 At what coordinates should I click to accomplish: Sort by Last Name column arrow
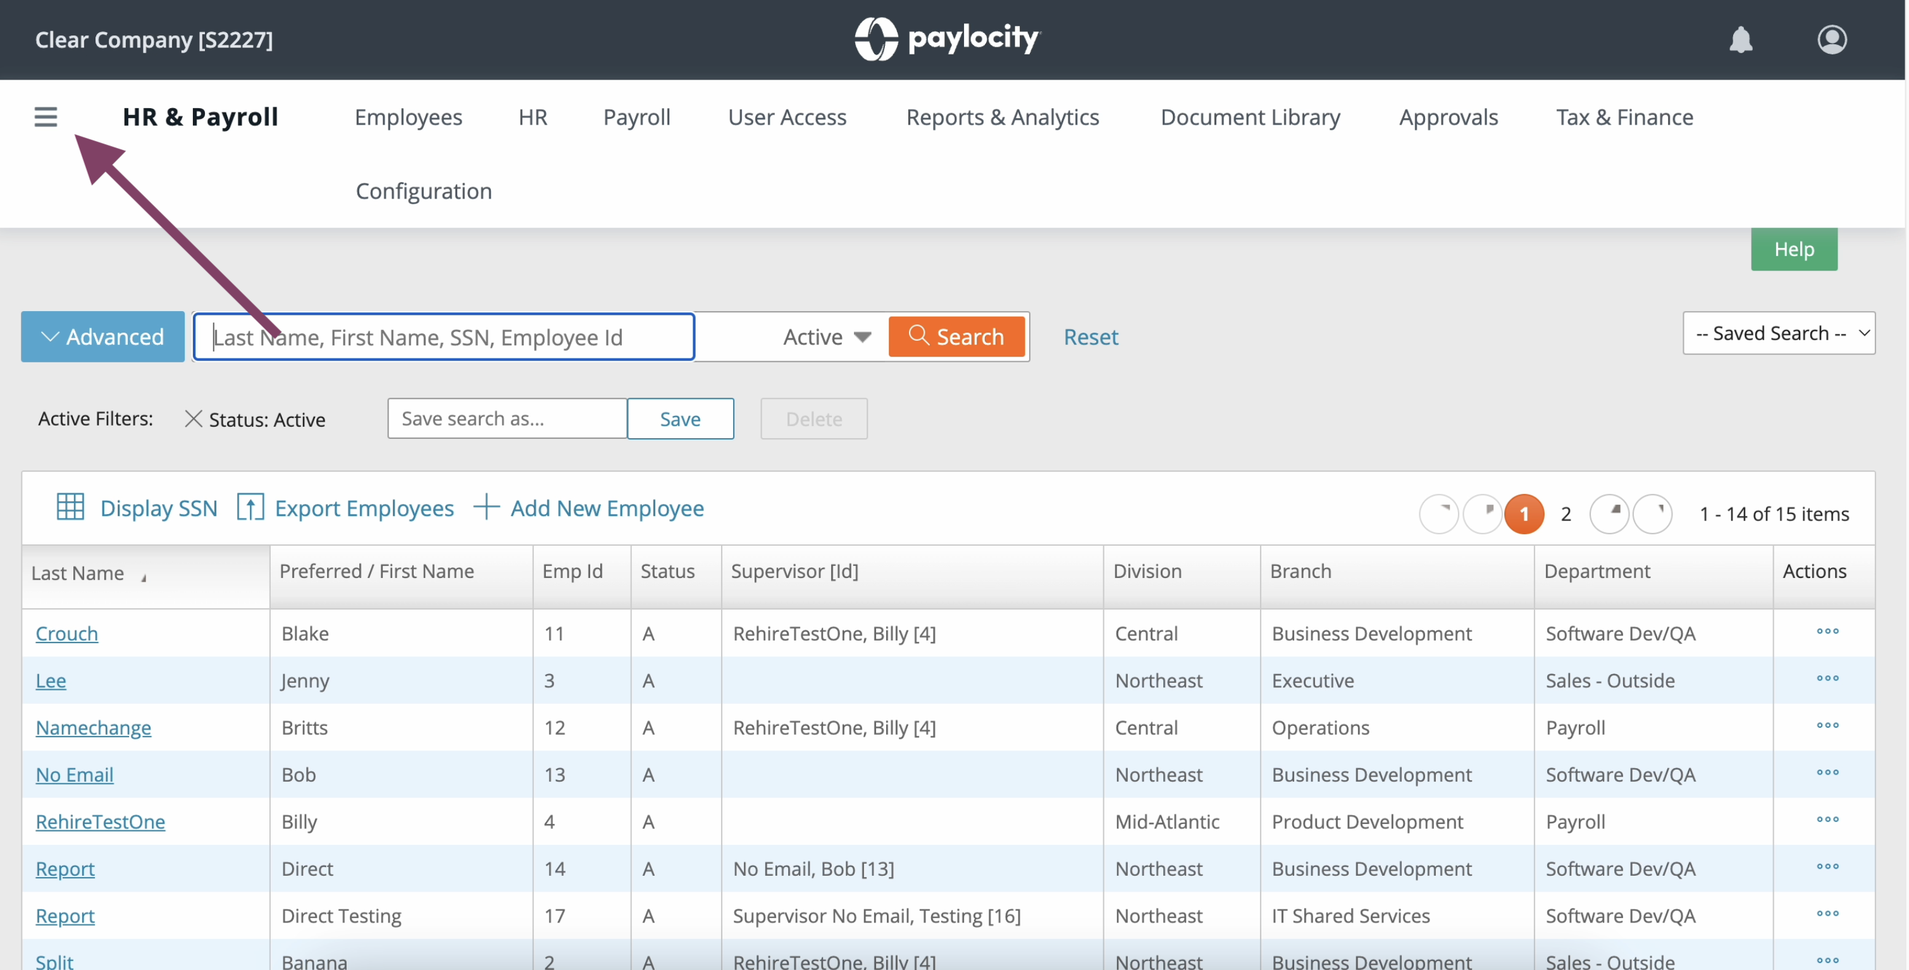click(144, 577)
